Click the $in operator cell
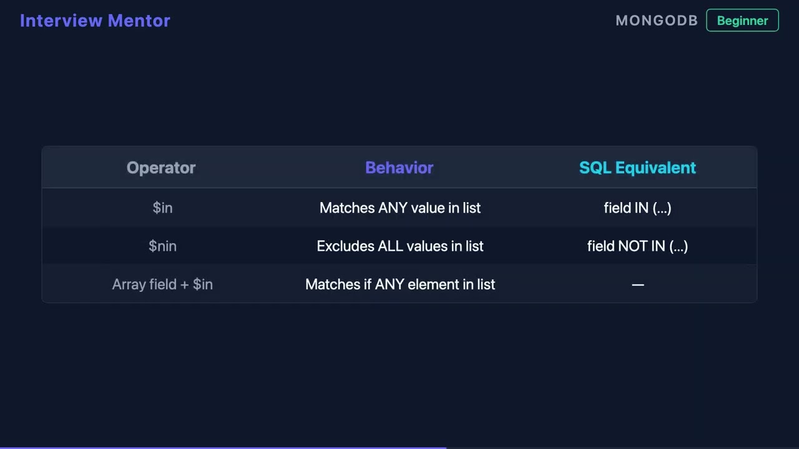799x449 pixels. 162,208
